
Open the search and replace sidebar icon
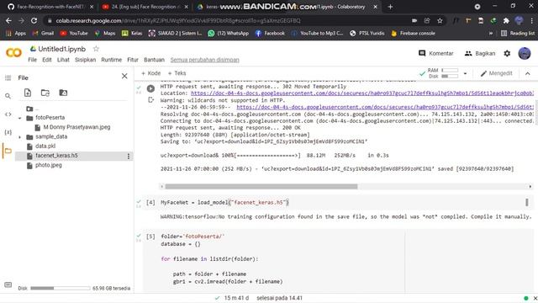[x=8, y=96]
